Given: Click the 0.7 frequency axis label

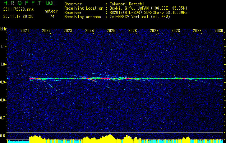Looking at the screenshot, I should pyautogui.click(x=3, y=118).
